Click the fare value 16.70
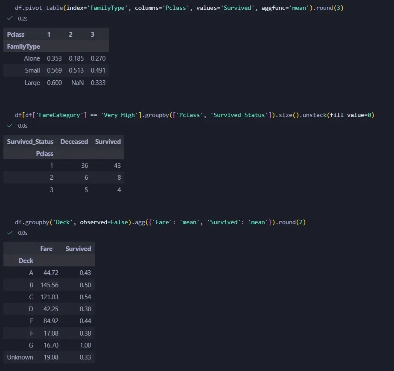Screen dimensions: 394x371 [51, 345]
